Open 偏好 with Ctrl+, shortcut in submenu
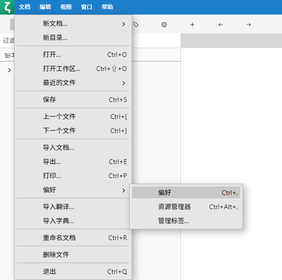282x280 pixels. (186, 193)
